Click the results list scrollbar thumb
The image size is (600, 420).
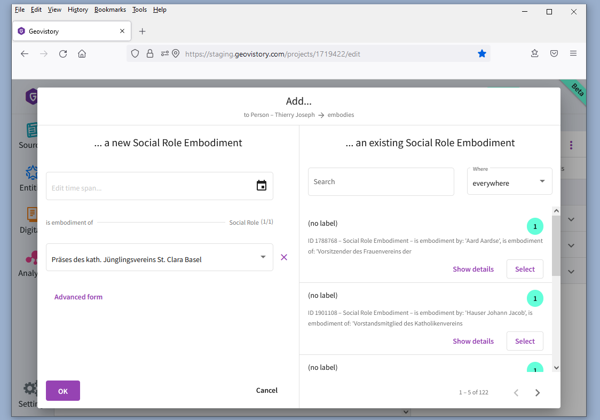click(x=556, y=245)
